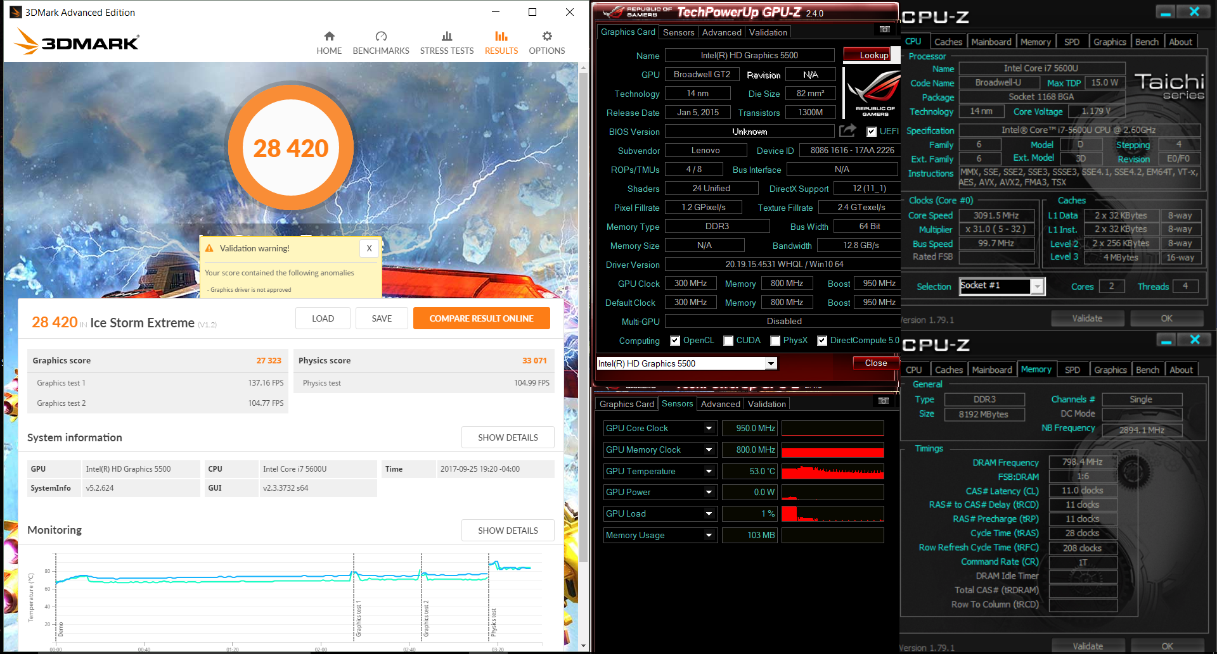Click the Physics test marker in monitoring chart

tap(493, 623)
